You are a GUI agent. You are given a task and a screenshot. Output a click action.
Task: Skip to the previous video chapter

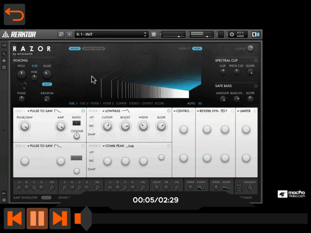coord(15,218)
